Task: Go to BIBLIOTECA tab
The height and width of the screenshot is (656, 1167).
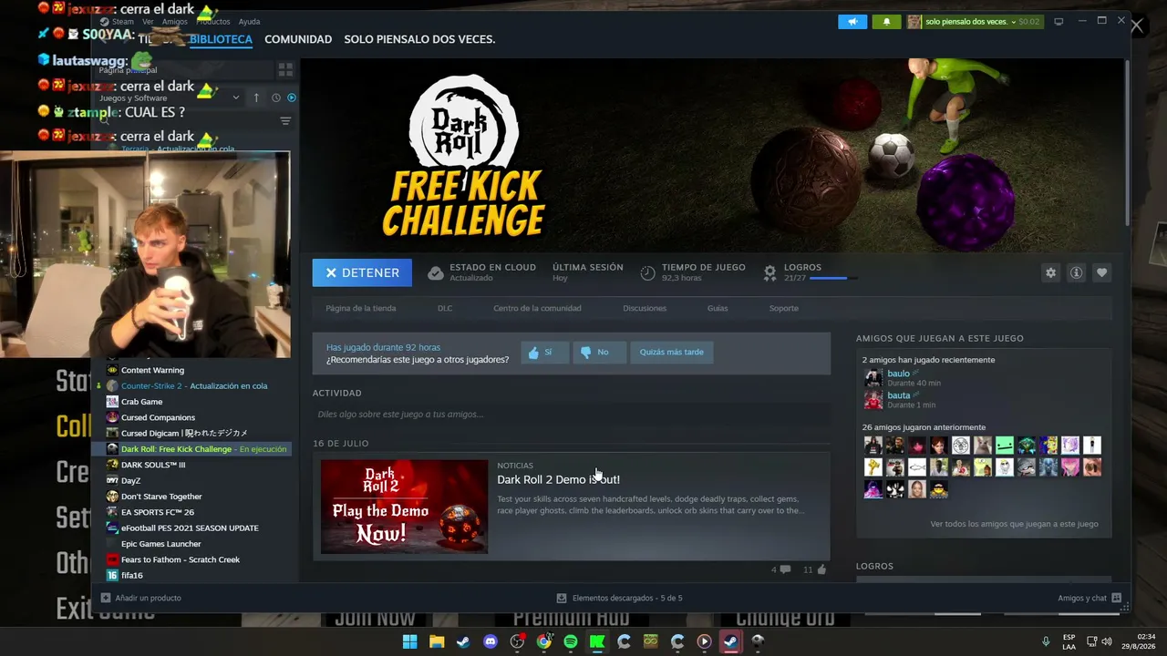Action: (x=221, y=40)
